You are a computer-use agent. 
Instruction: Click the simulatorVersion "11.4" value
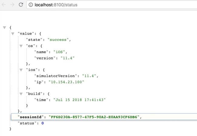click(89, 76)
